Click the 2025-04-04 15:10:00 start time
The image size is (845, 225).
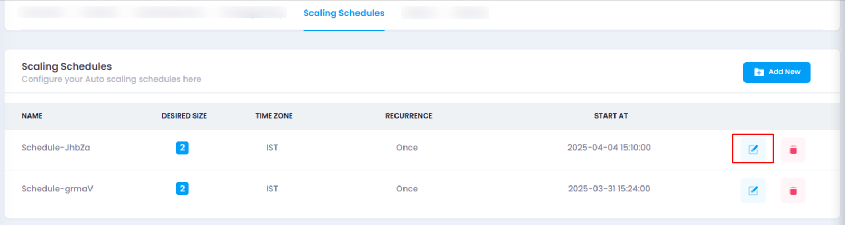(609, 148)
